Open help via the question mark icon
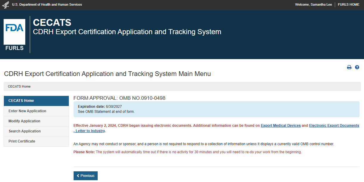This screenshot has height=182, width=364. point(357,67)
